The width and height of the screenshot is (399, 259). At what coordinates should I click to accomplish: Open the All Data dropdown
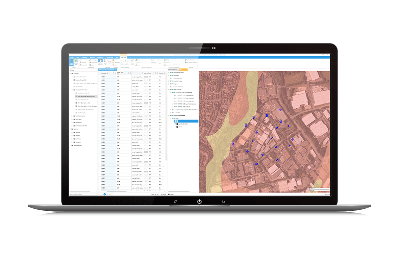coord(96,70)
